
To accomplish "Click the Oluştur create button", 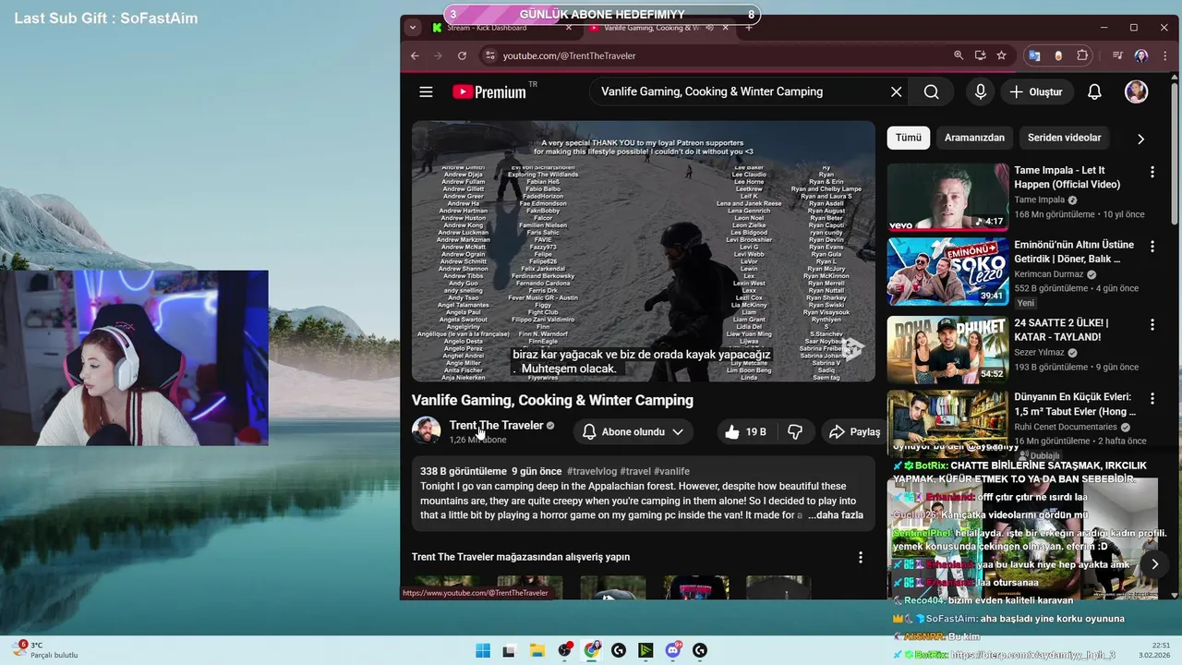I will pyautogui.click(x=1036, y=91).
